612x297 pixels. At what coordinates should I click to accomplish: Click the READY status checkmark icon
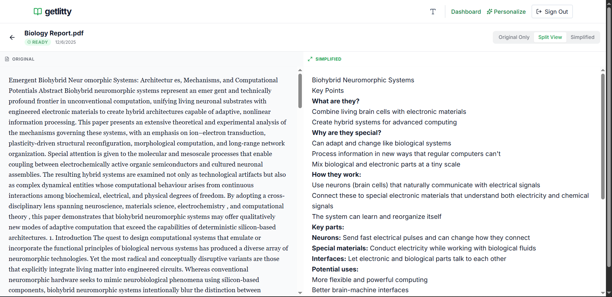pos(29,42)
